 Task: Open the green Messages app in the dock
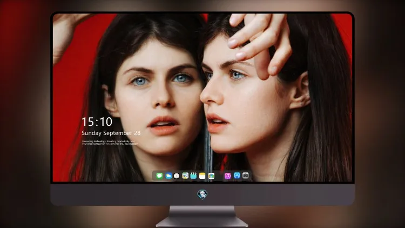pos(159,176)
